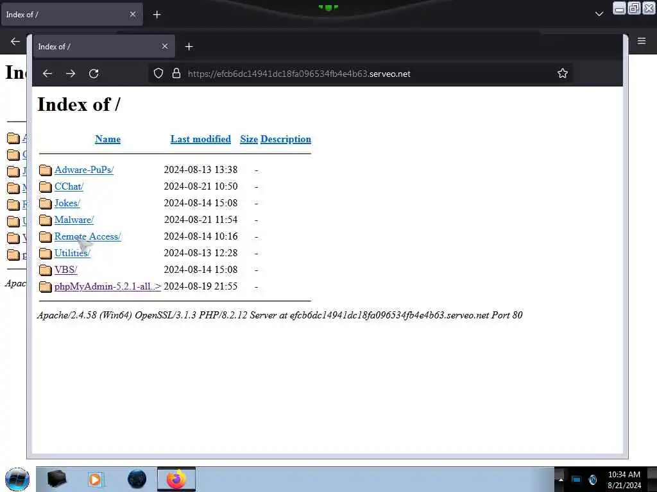The width and height of the screenshot is (657, 492).
Task: Open new tab in background Firefox window
Action: point(157,15)
